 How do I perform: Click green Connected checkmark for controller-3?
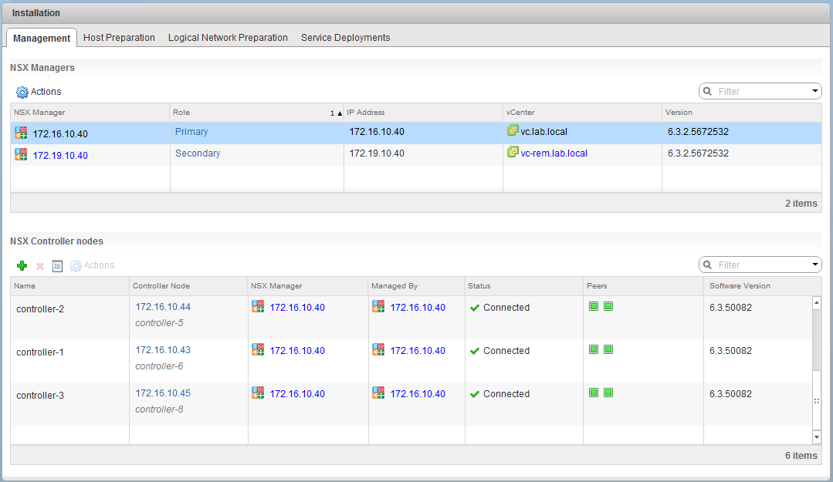click(475, 394)
